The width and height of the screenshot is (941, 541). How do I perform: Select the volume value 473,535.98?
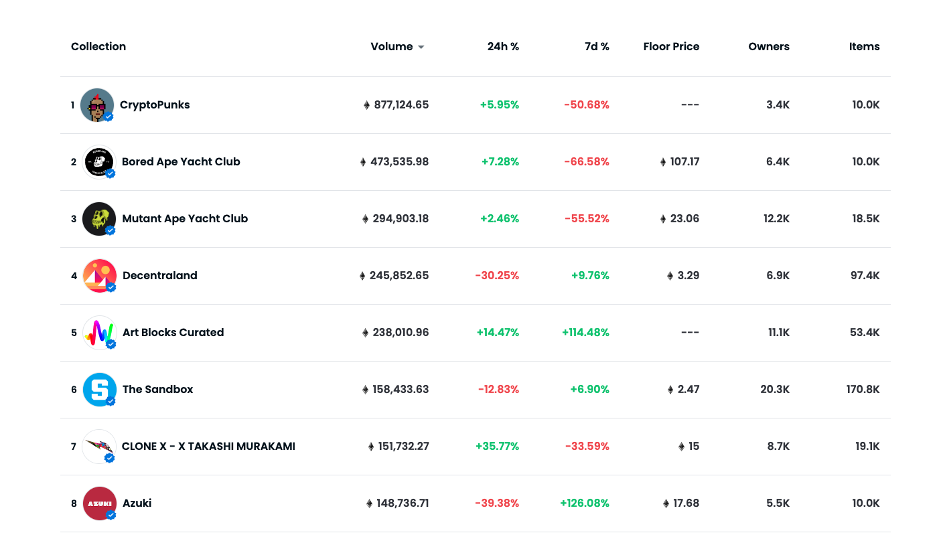coord(399,162)
